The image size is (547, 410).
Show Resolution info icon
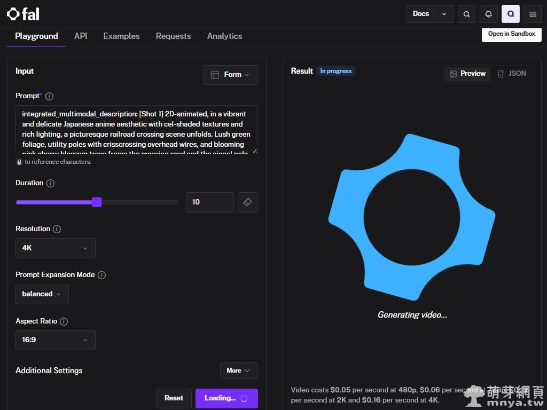(x=57, y=229)
